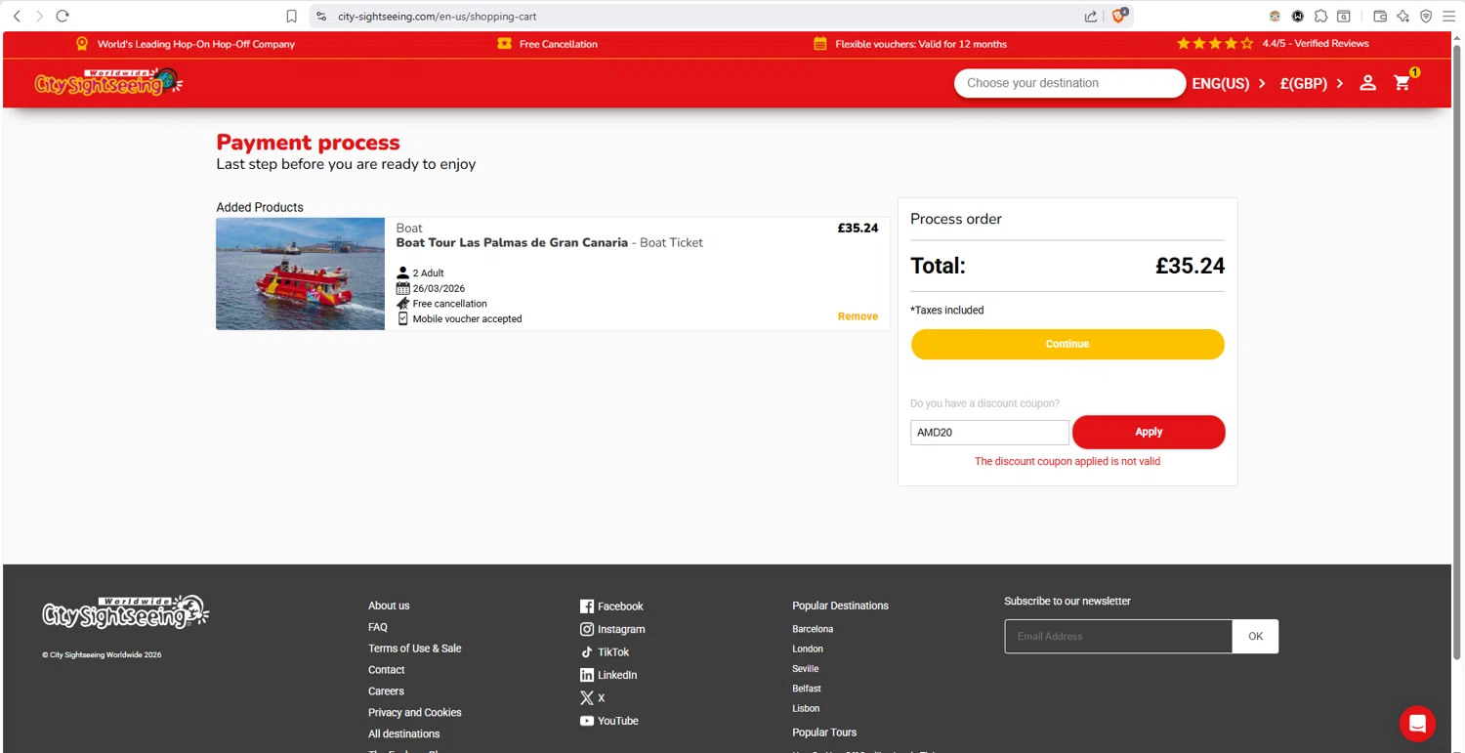The image size is (1465, 753).
Task: Click the 26/03/2026 date text
Action: 439,289
